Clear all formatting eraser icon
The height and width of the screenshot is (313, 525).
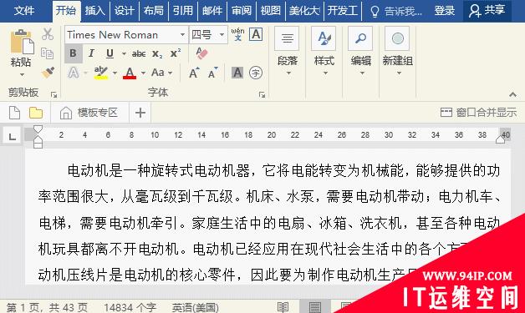click(x=201, y=53)
